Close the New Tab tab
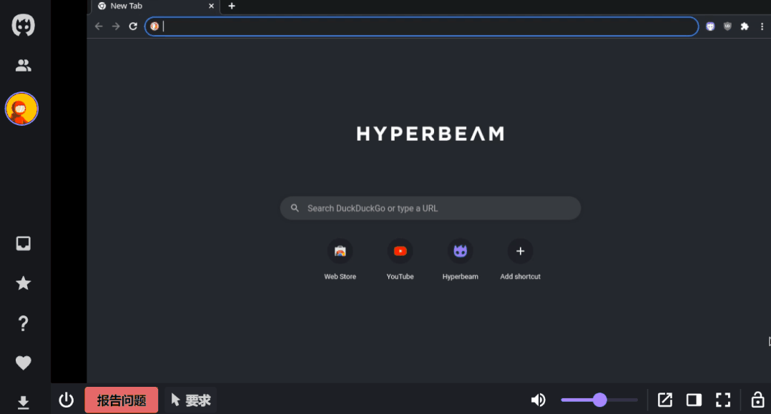Viewport: 771px width, 414px height. point(212,6)
